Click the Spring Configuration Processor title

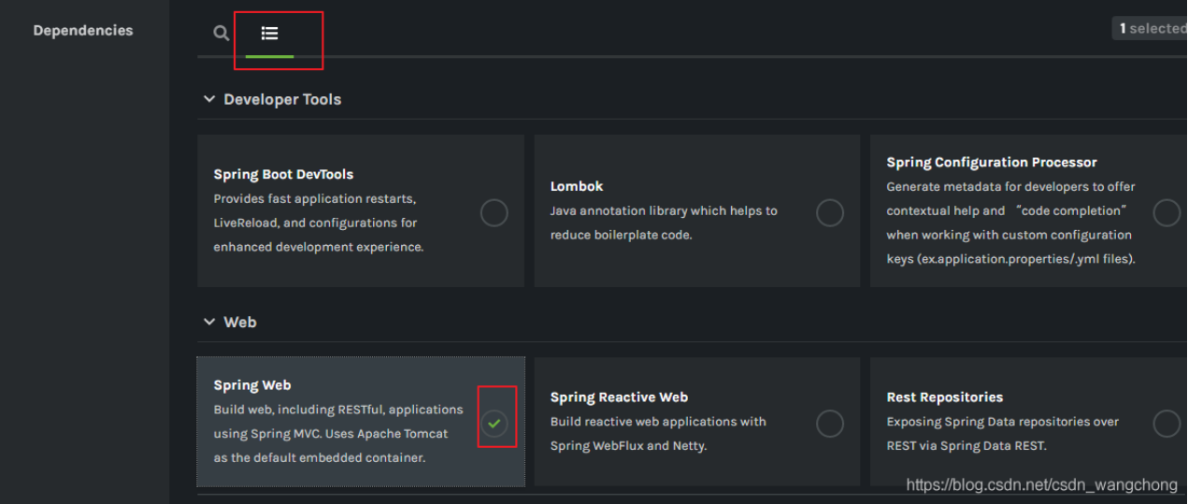pyautogui.click(x=992, y=163)
